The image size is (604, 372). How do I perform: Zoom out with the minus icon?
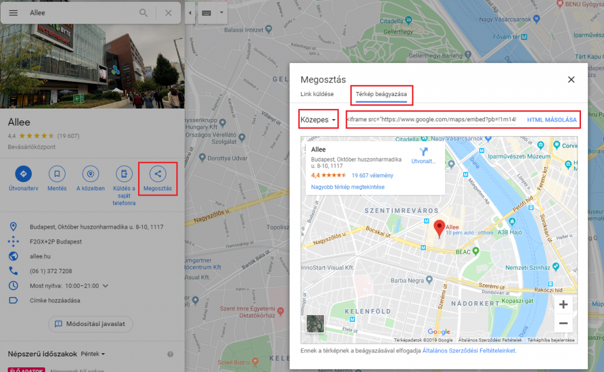[563, 323]
